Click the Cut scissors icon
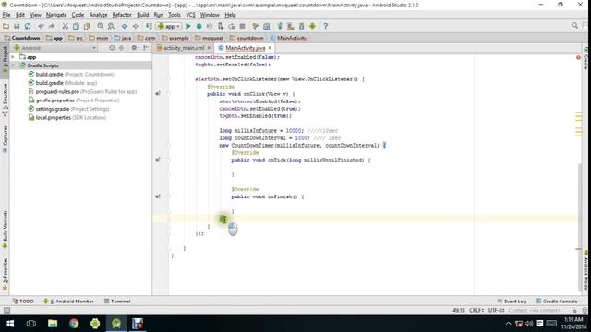591x332 pixels. coord(65,26)
